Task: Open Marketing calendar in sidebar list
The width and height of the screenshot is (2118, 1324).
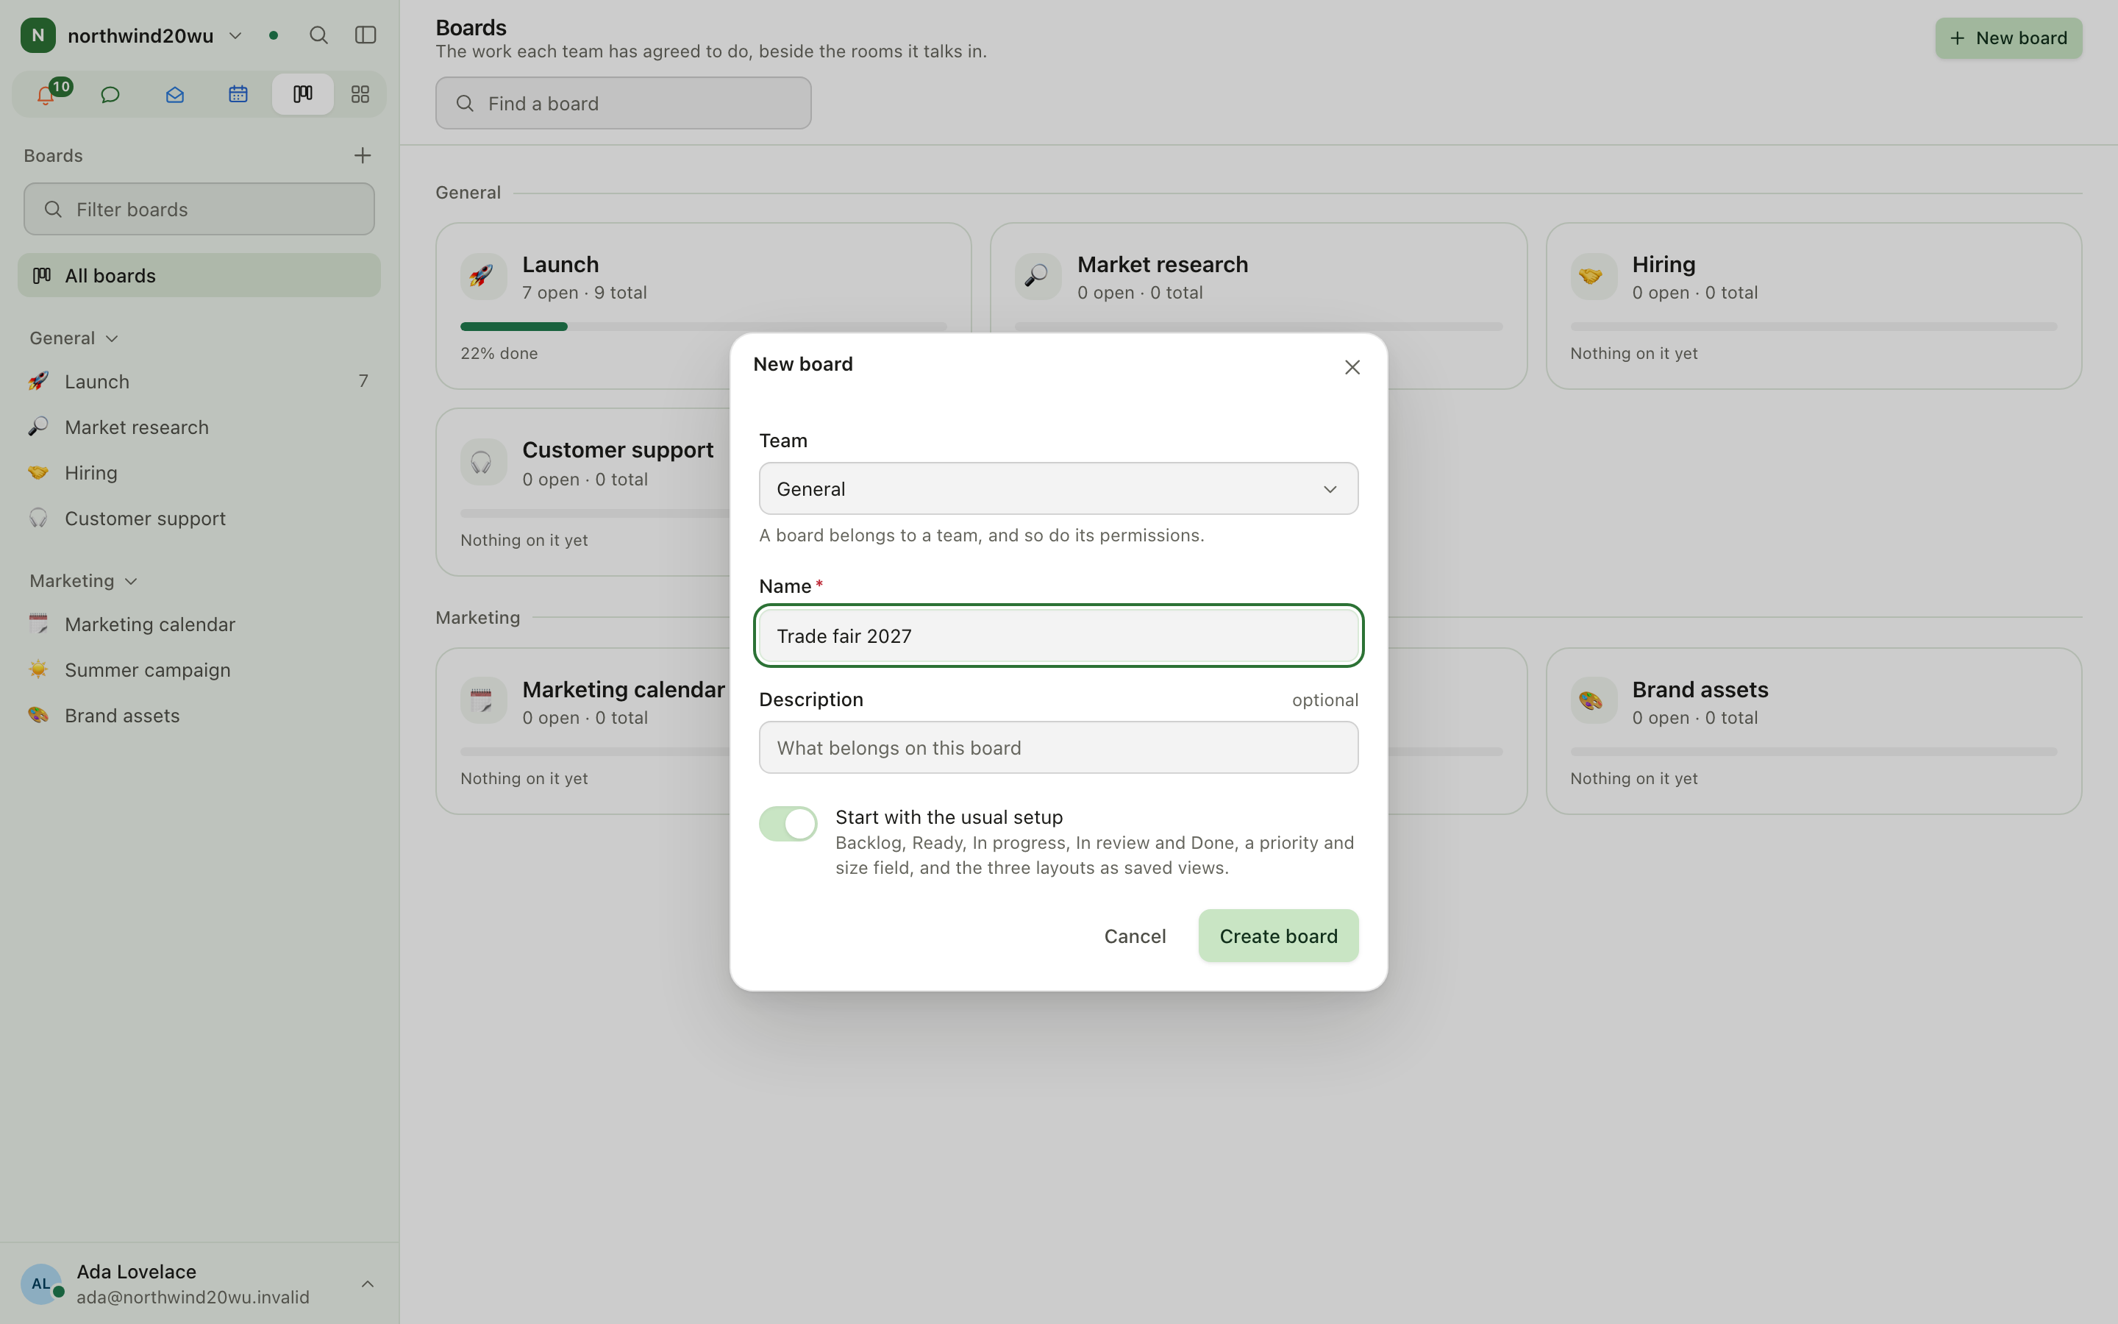Action: point(199,624)
